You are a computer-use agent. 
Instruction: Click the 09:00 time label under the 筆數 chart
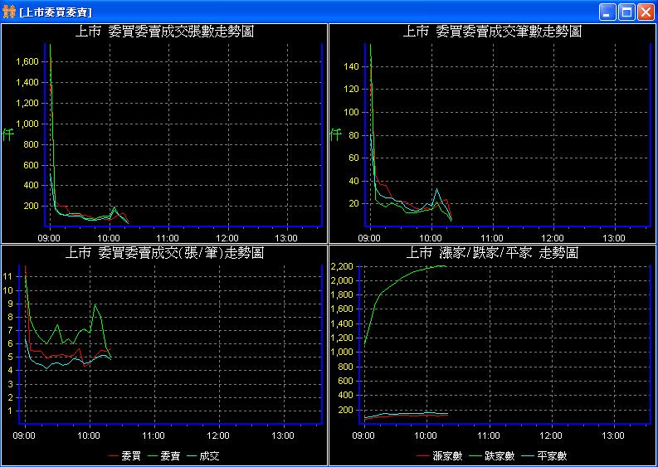click(369, 238)
